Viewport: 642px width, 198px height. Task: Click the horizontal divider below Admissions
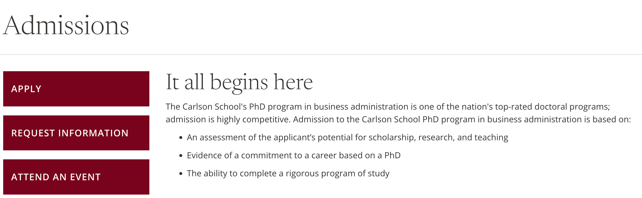tap(321, 55)
